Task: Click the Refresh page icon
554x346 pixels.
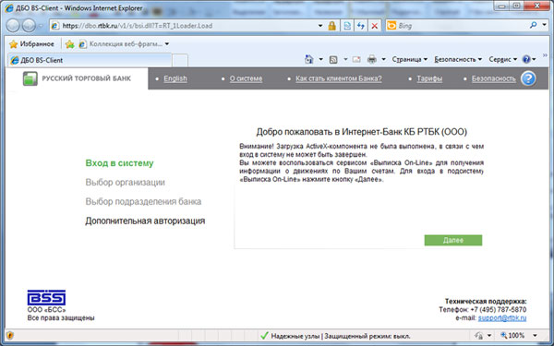Action: click(x=360, y=26)
